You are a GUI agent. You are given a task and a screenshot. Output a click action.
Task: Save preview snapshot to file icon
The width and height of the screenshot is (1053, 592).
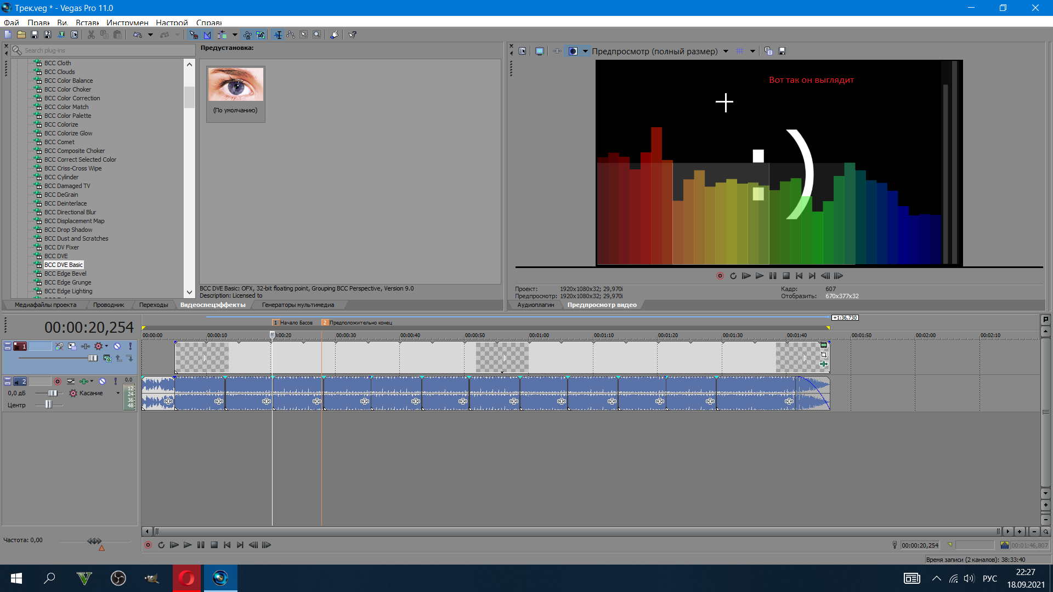click(782, 51)
